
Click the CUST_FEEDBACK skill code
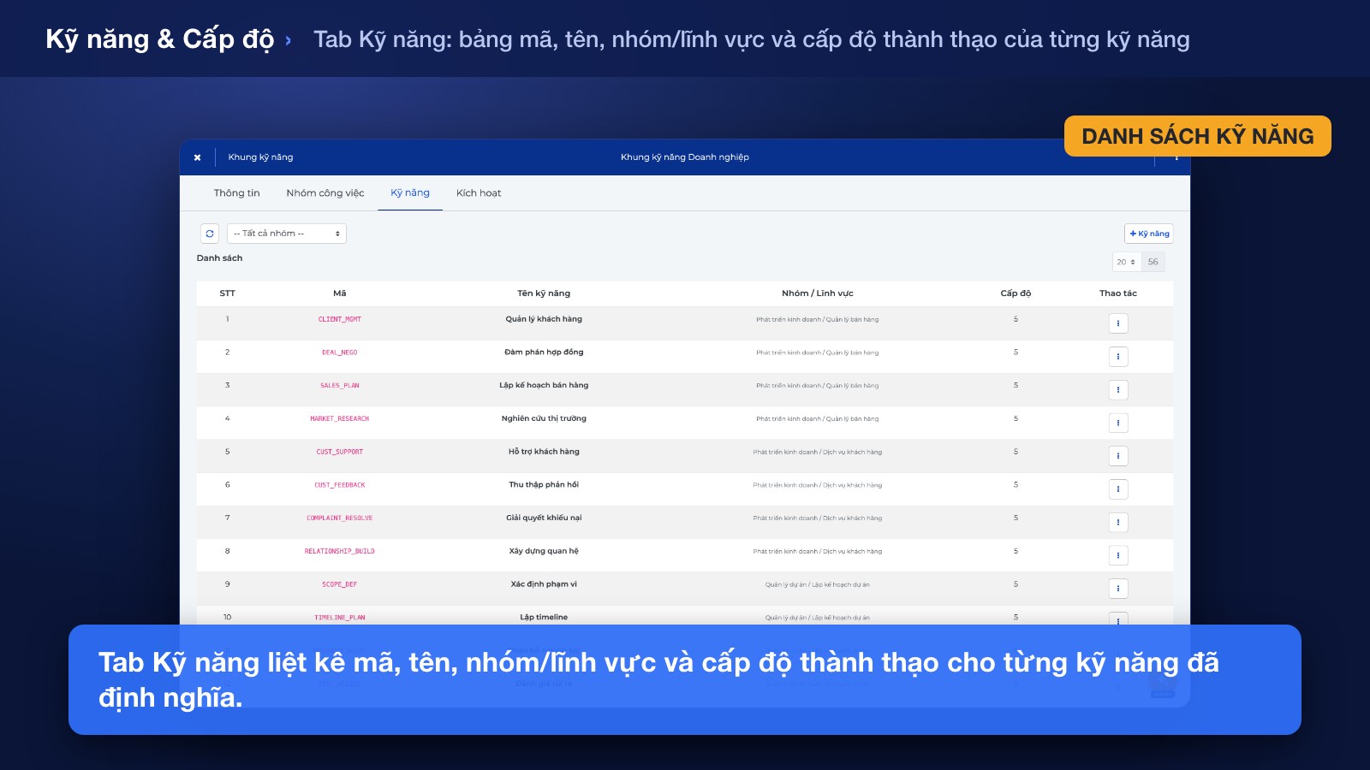(340, 485)
